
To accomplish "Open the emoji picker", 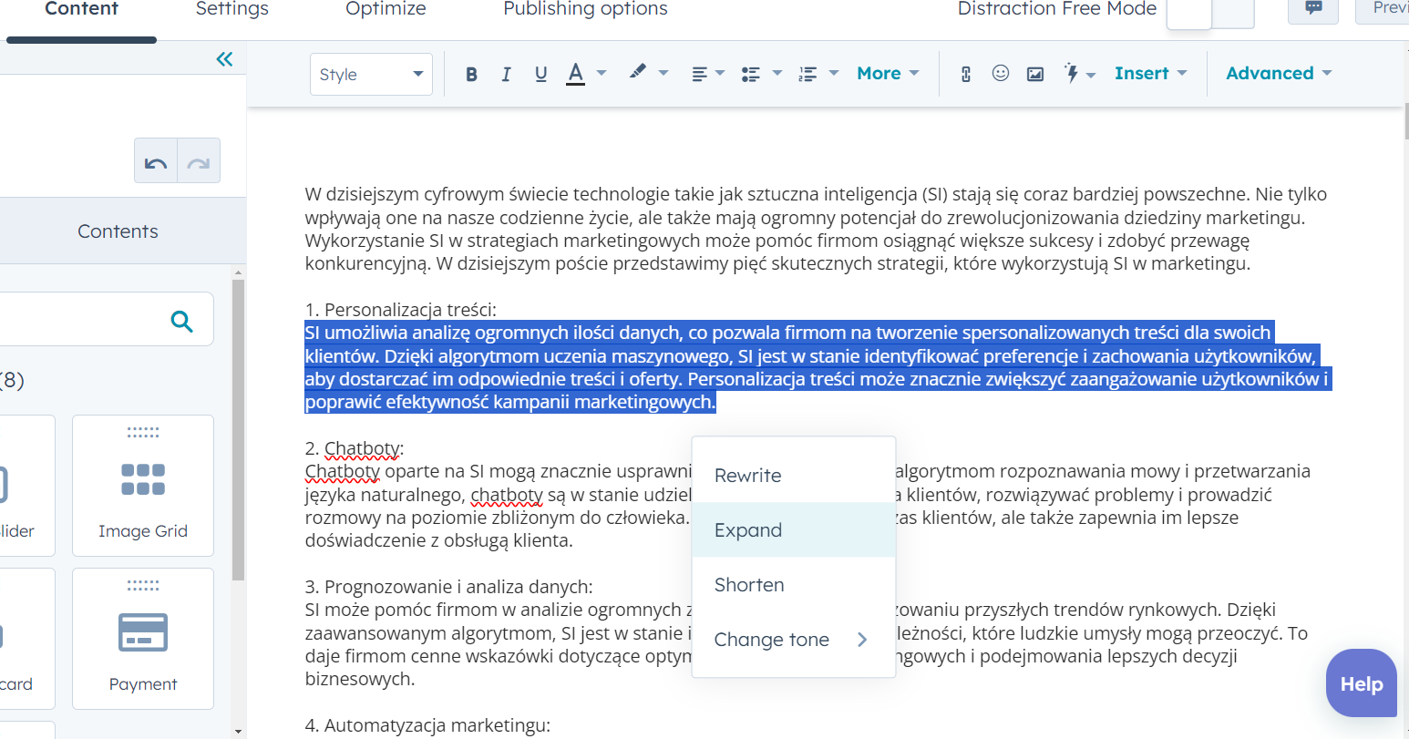I will click(x=1001, y=73).
